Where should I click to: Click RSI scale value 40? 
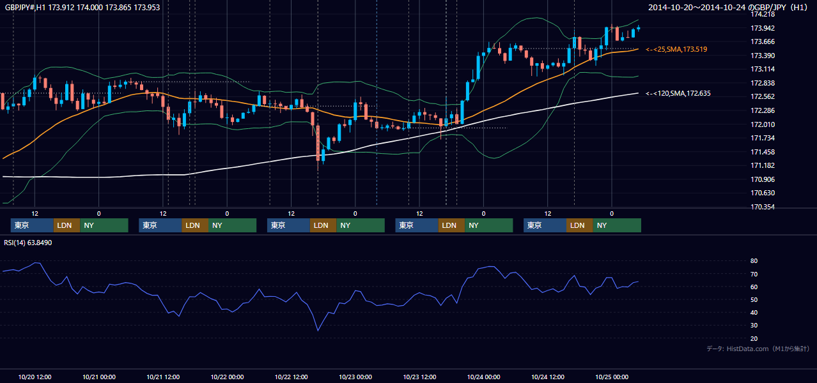[x=754, y=312]
